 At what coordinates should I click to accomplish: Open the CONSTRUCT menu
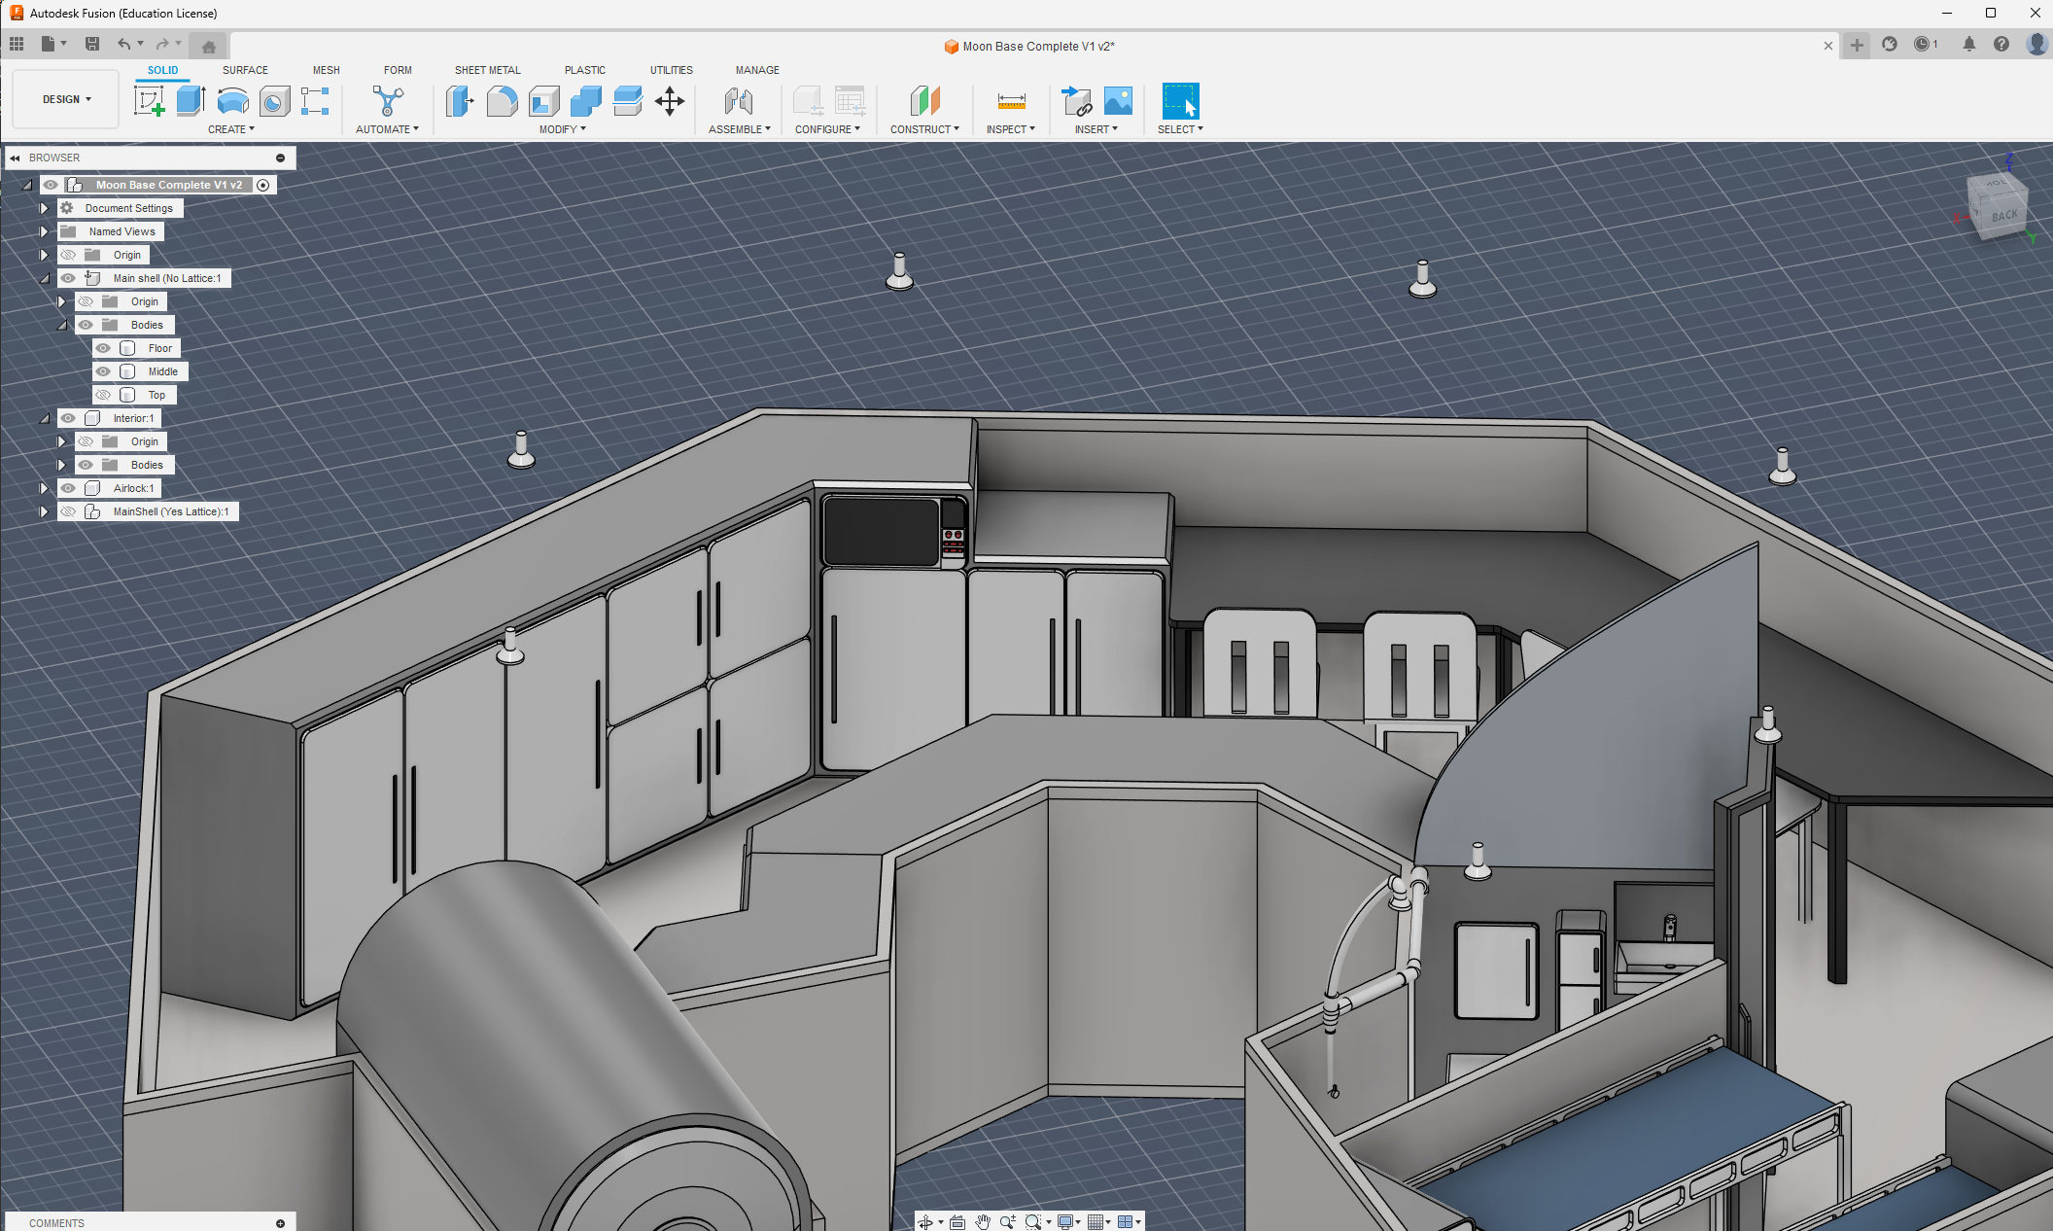tap(924, 129)
